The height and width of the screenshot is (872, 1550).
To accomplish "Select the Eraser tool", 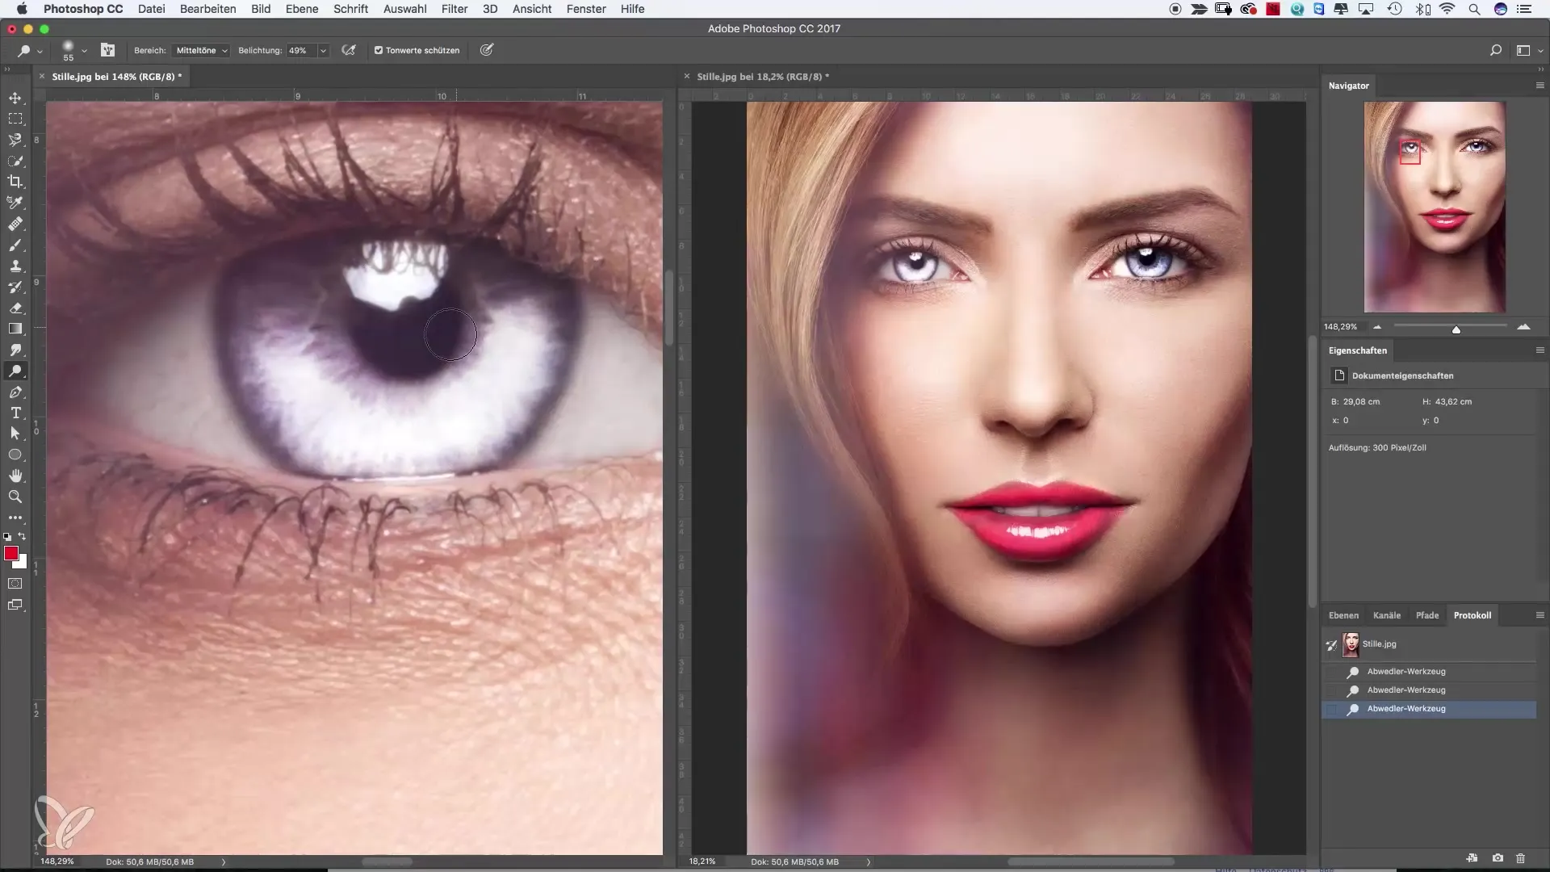I will [15, 308].
